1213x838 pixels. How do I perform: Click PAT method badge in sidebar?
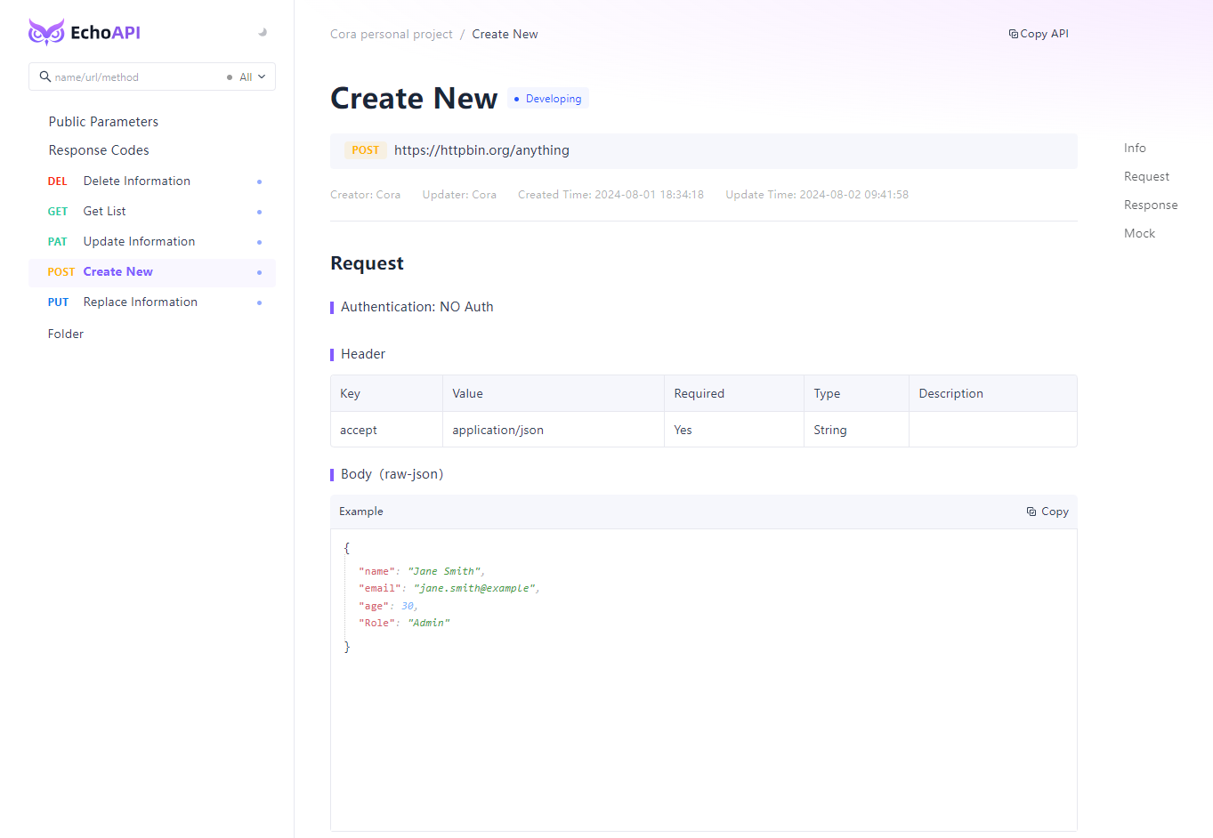point(58,242)
